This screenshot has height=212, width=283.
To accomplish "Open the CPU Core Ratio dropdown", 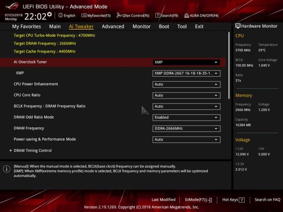I will [187, 96].
